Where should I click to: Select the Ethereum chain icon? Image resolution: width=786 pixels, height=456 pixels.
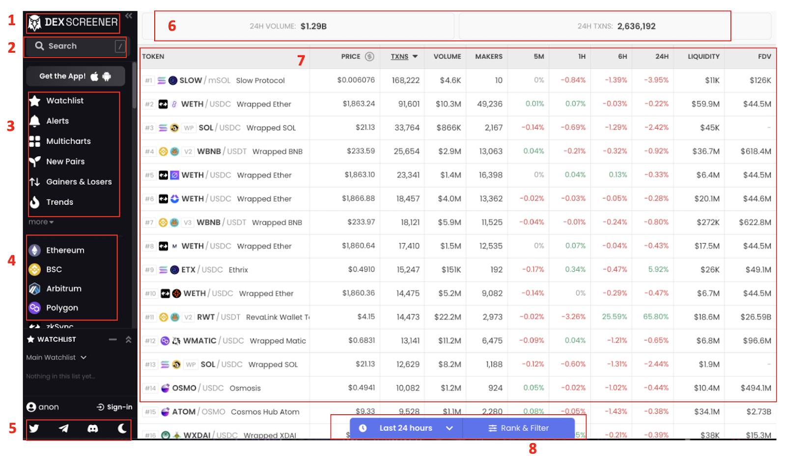[x=34, y=250]
